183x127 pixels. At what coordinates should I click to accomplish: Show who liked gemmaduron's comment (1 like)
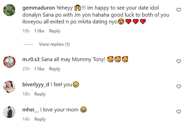[39, 31]
